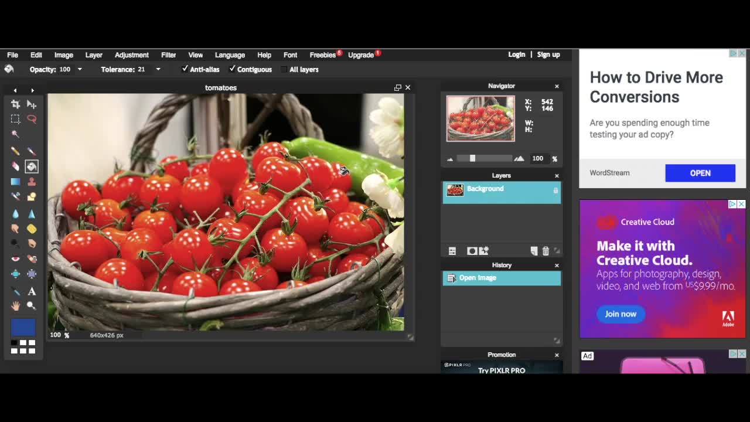Select the Crop tool

click(x=15, y=104)
